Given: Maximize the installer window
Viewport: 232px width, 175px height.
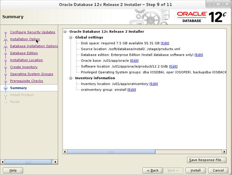Looking at the screenshot, I should [x=218, y=5].
